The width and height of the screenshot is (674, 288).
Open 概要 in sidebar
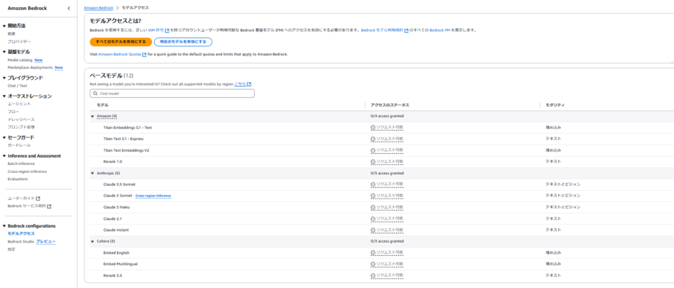[12, 34]
